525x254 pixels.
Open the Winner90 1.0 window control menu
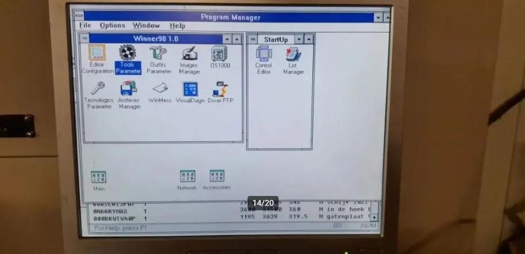coord(86,39)
